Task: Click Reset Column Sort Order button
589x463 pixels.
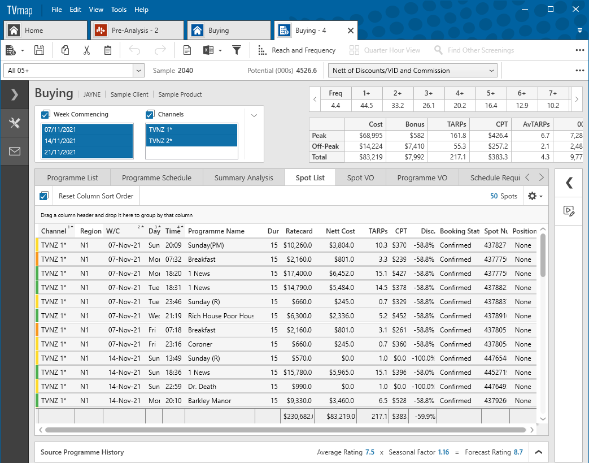Action: 96,196
